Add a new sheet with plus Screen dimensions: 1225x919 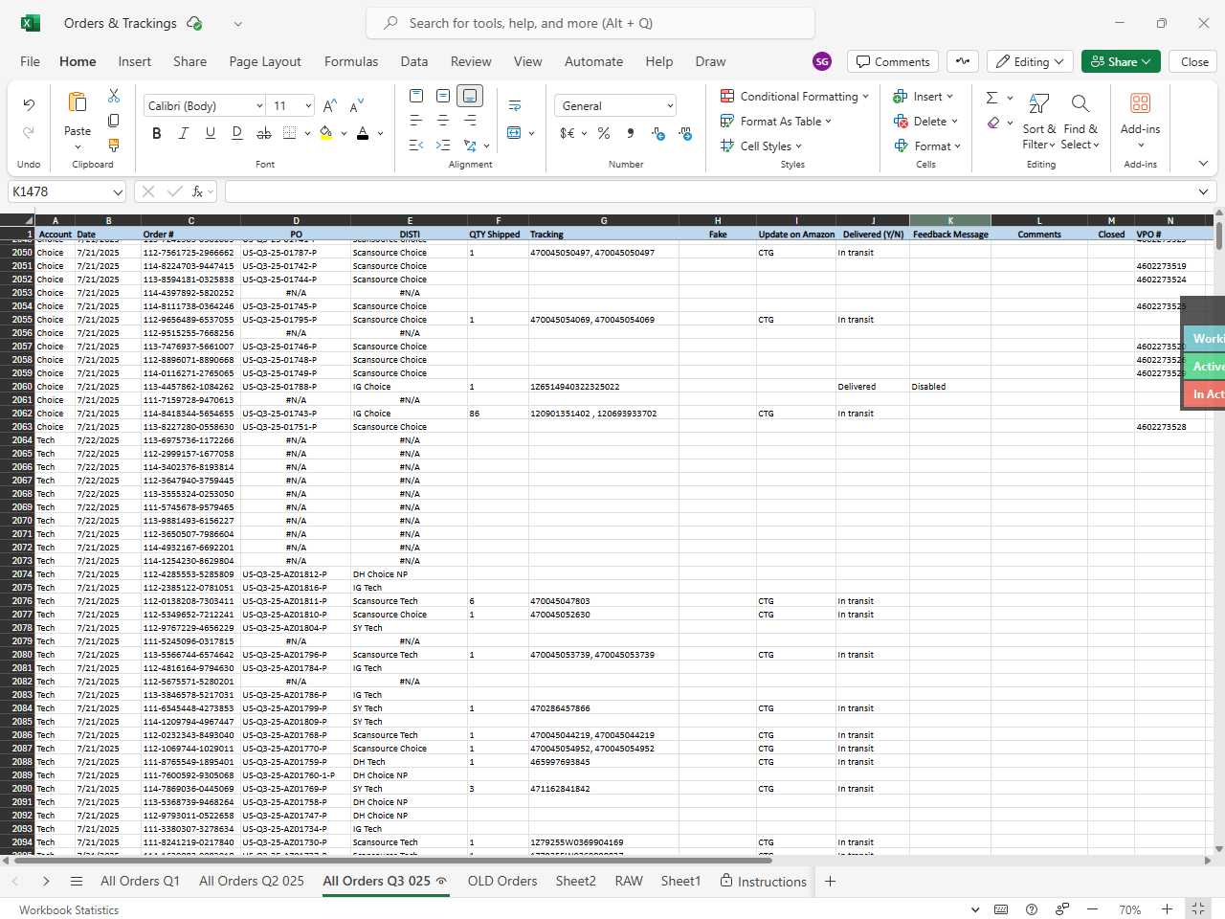click(830, 881)
